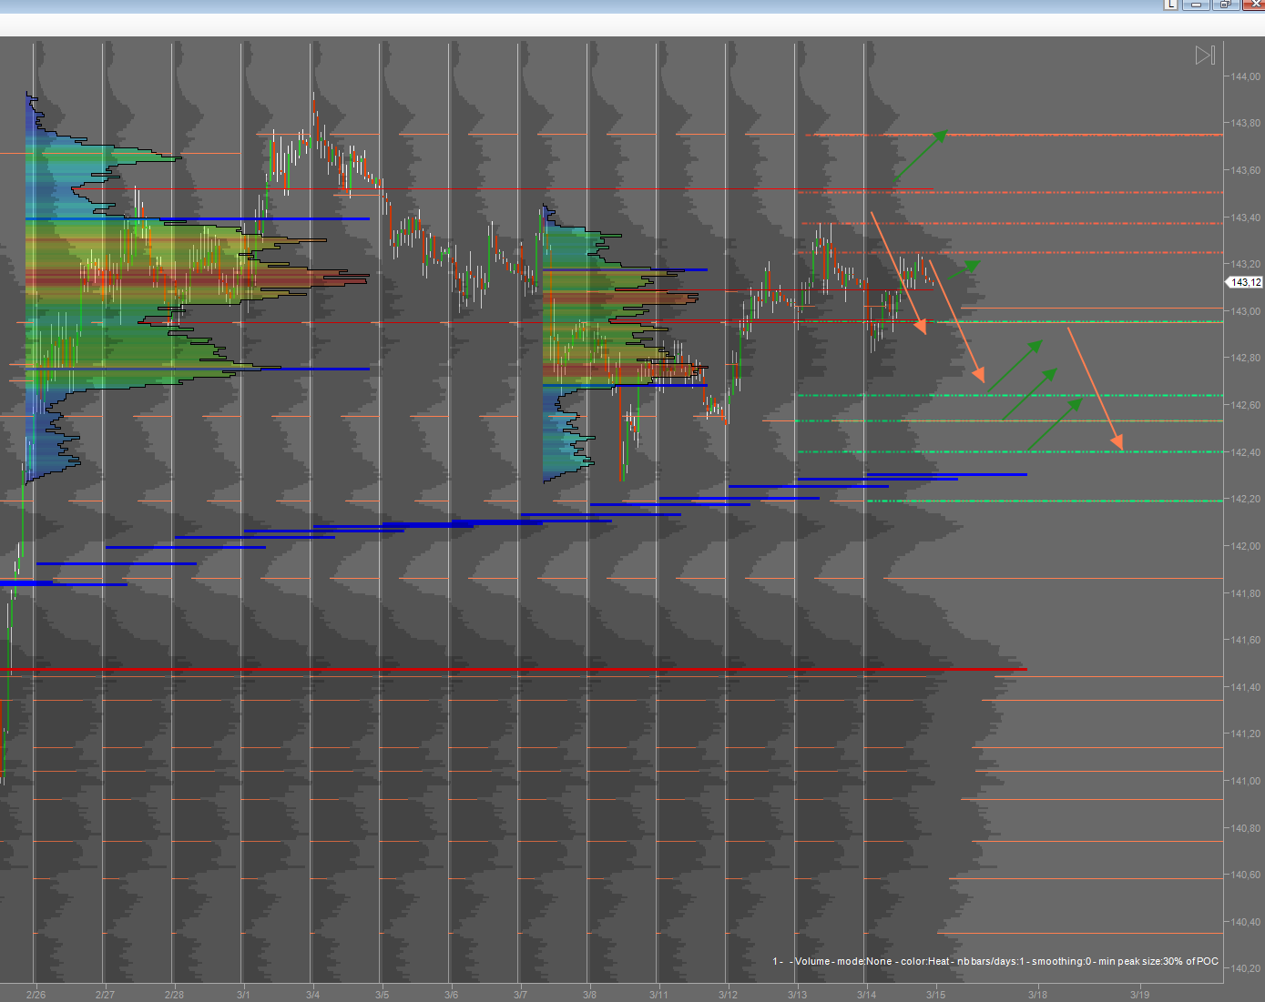Click price label 141,20 on the axis
Viewport: 1265px width, 1002px height.
(x=1246, y=734)
